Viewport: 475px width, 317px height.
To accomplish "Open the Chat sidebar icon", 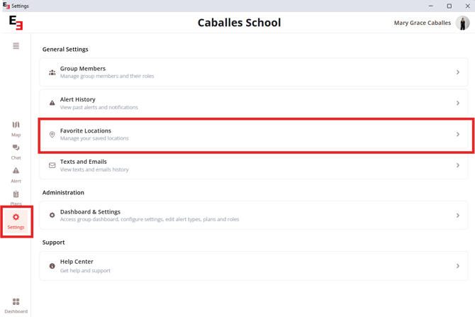I will [16, 148].
